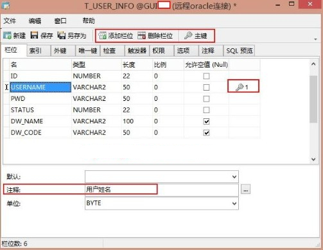Open the 文件 menu
The width and height of the screenshot is (323, 250).
click(10, 21)
